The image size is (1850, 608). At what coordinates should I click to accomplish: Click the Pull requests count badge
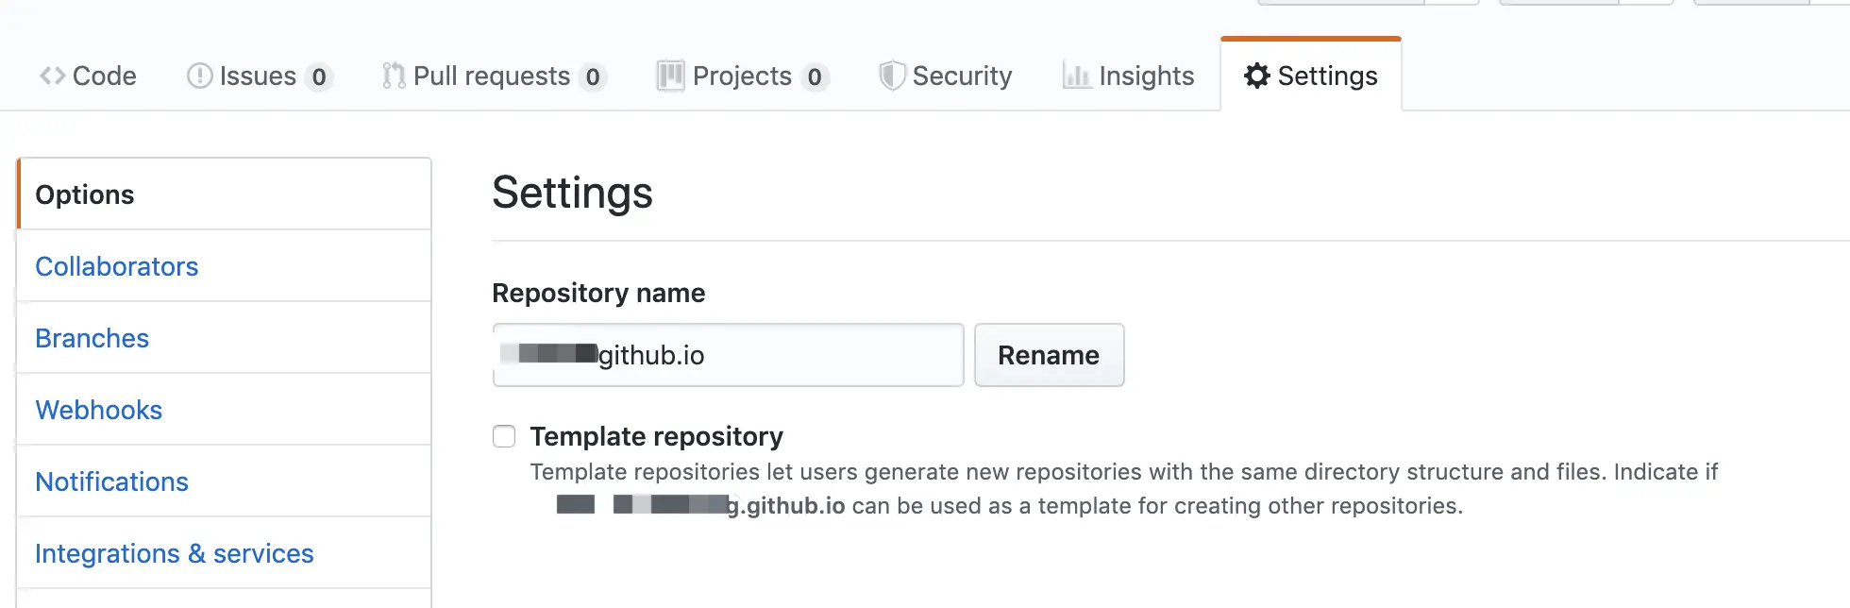click(593, 76)
